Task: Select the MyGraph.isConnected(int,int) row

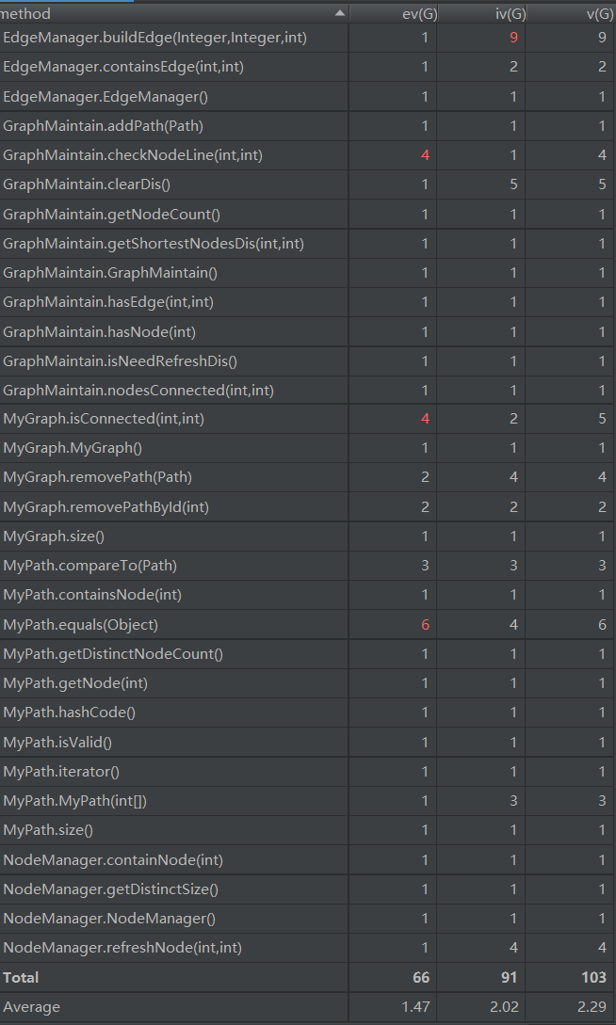Action: pyautogui.click(x=308, y=418)
